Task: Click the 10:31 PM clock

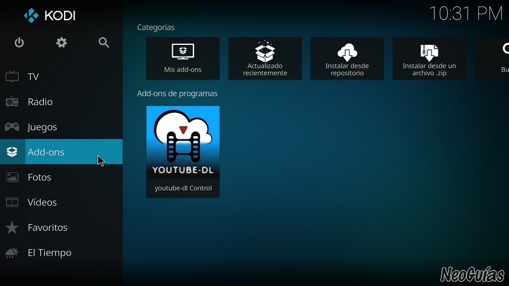Action: (x=466, y=14)
